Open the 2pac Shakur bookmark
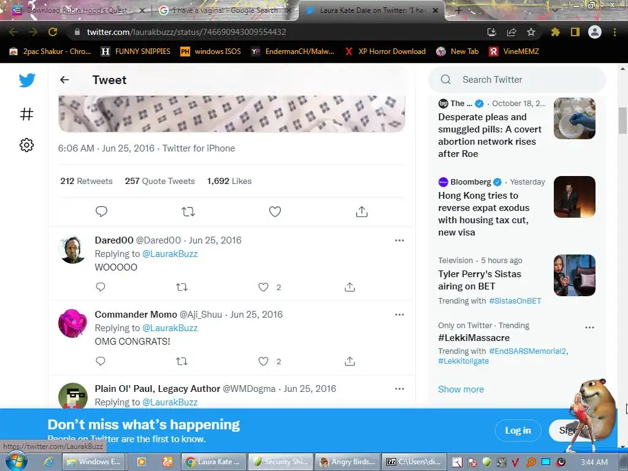 [x=50, y=52]
